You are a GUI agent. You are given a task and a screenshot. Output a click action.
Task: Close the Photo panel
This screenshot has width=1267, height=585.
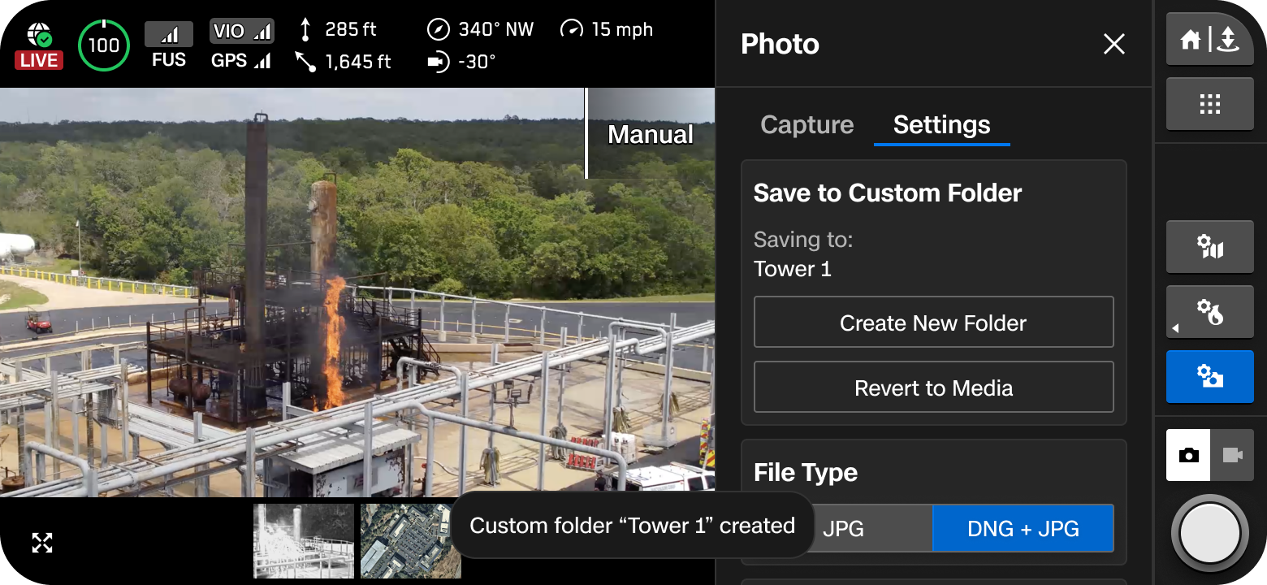tap(1114, 44)
